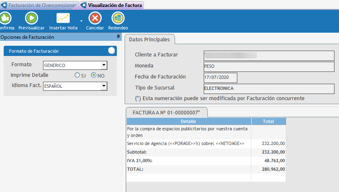339x192 pixels.
Task: Click the Detalle column header
Action: [188, 121]
